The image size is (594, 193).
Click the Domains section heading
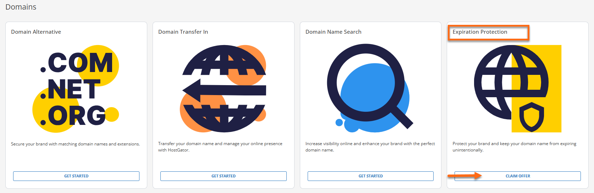[21, 7]
